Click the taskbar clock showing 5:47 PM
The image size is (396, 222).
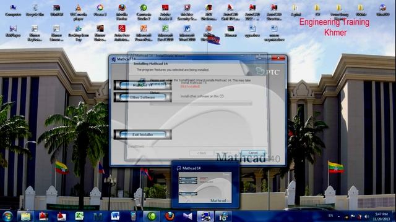coord(381,216)
